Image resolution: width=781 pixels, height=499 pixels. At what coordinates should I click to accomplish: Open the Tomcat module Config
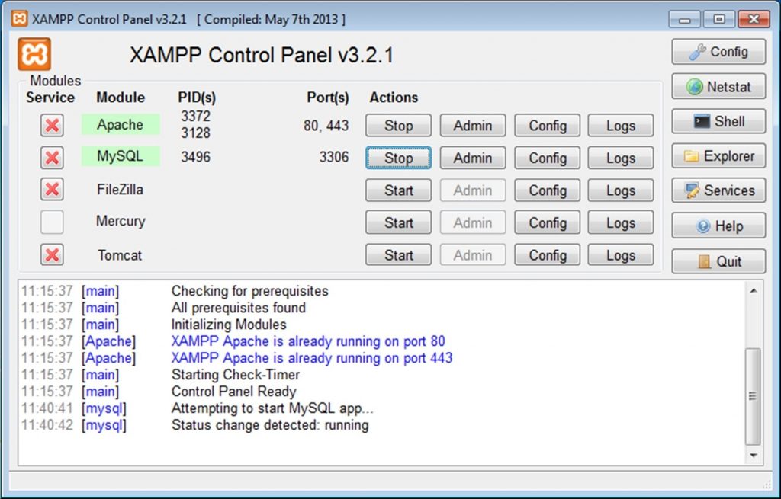548,254
